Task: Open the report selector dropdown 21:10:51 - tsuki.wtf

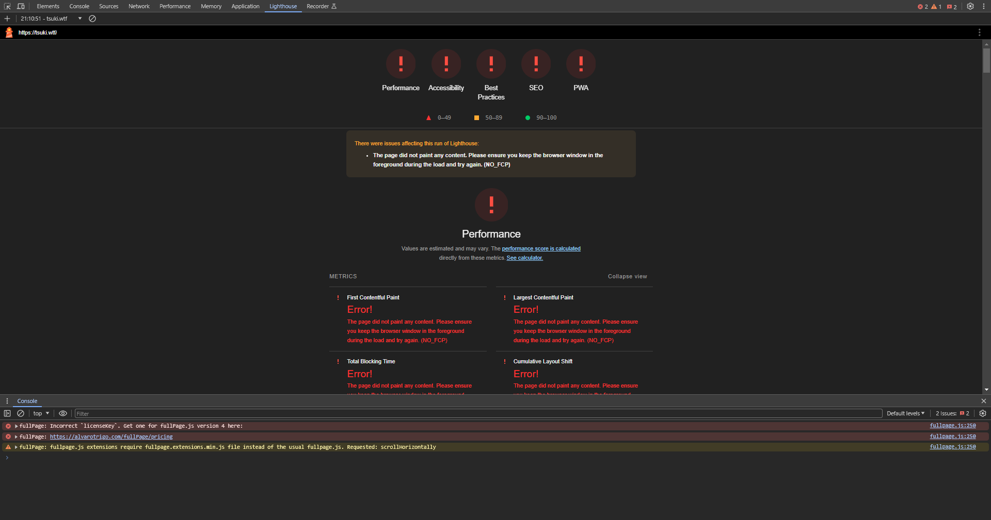Action: point(51,19)
